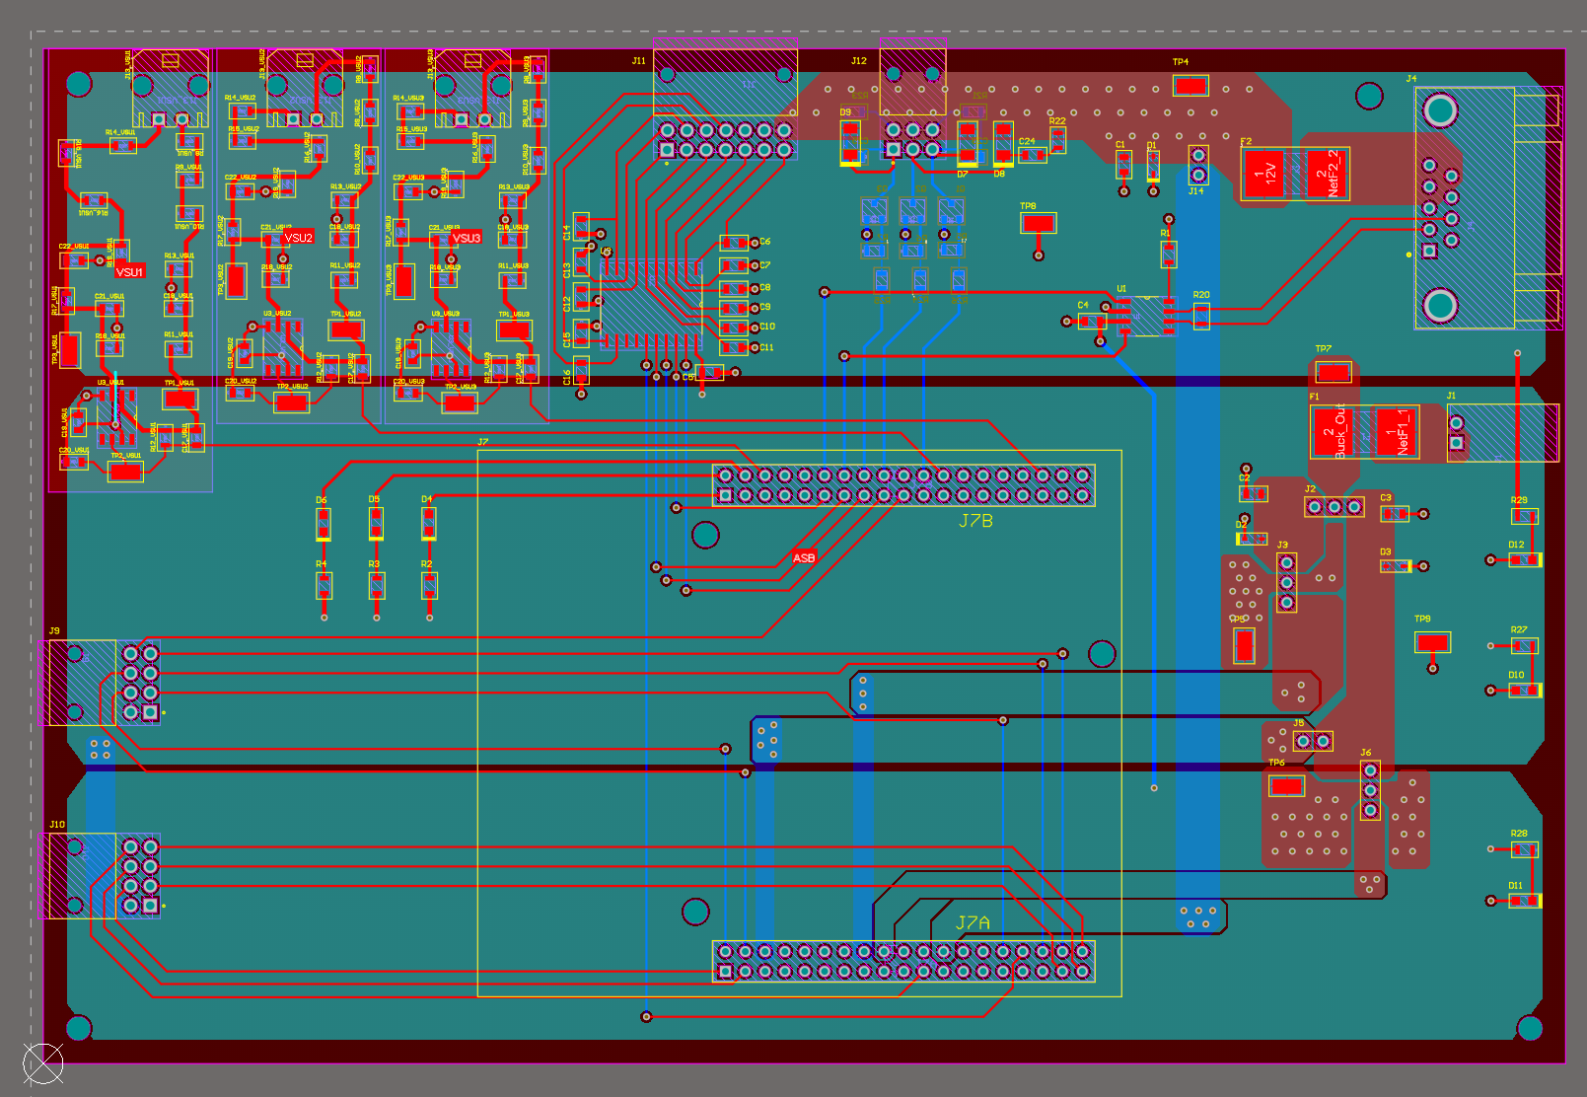The width and height of the screenshot is (1587, 1097).
Task: Click the Buck_Out pad of fuse F1
Action: (x=1334, y=432)
